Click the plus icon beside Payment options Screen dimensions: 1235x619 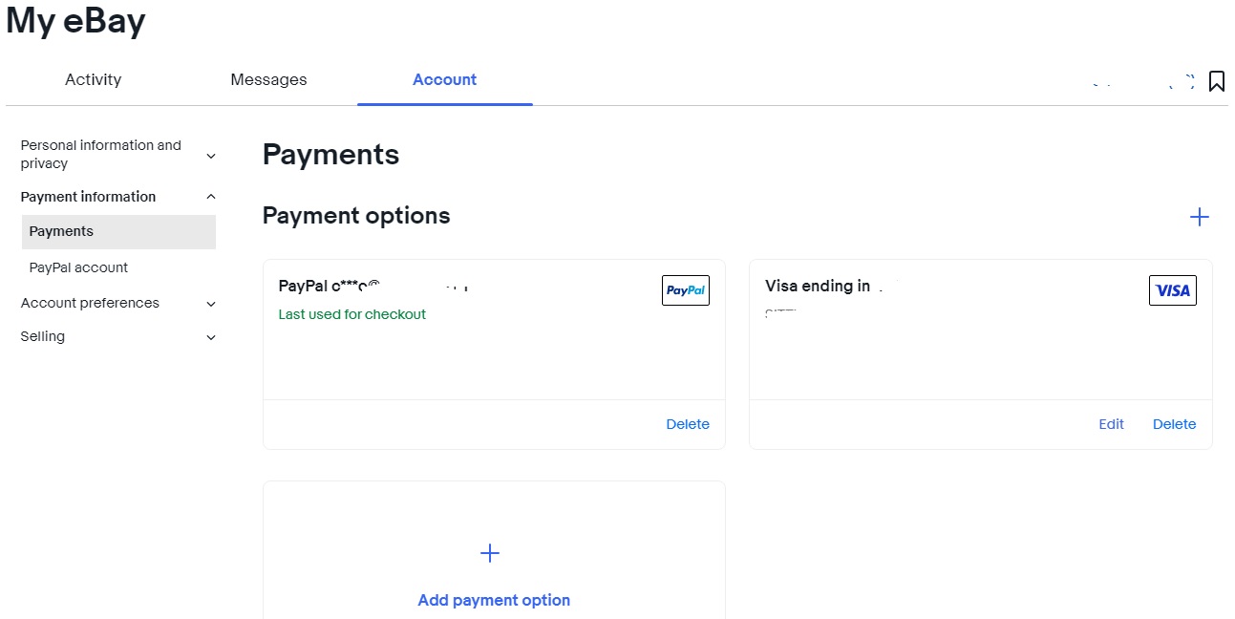(x=1200, y=217)
